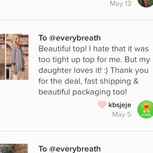
Task: Click 'To' label in bottom review header
Action: click(43, 149)
